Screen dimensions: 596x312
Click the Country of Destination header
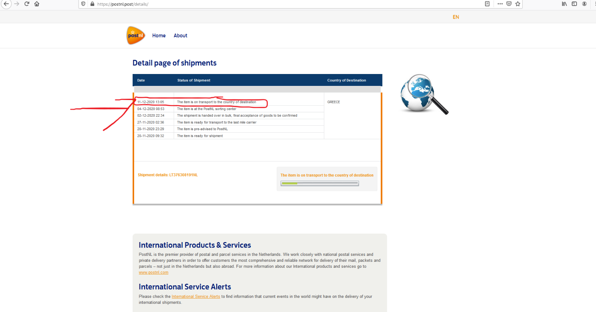[x=346, y=80]
